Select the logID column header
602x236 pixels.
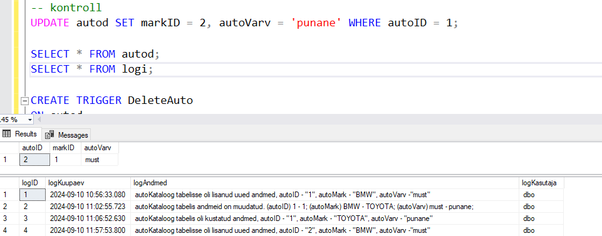point(32,183)
